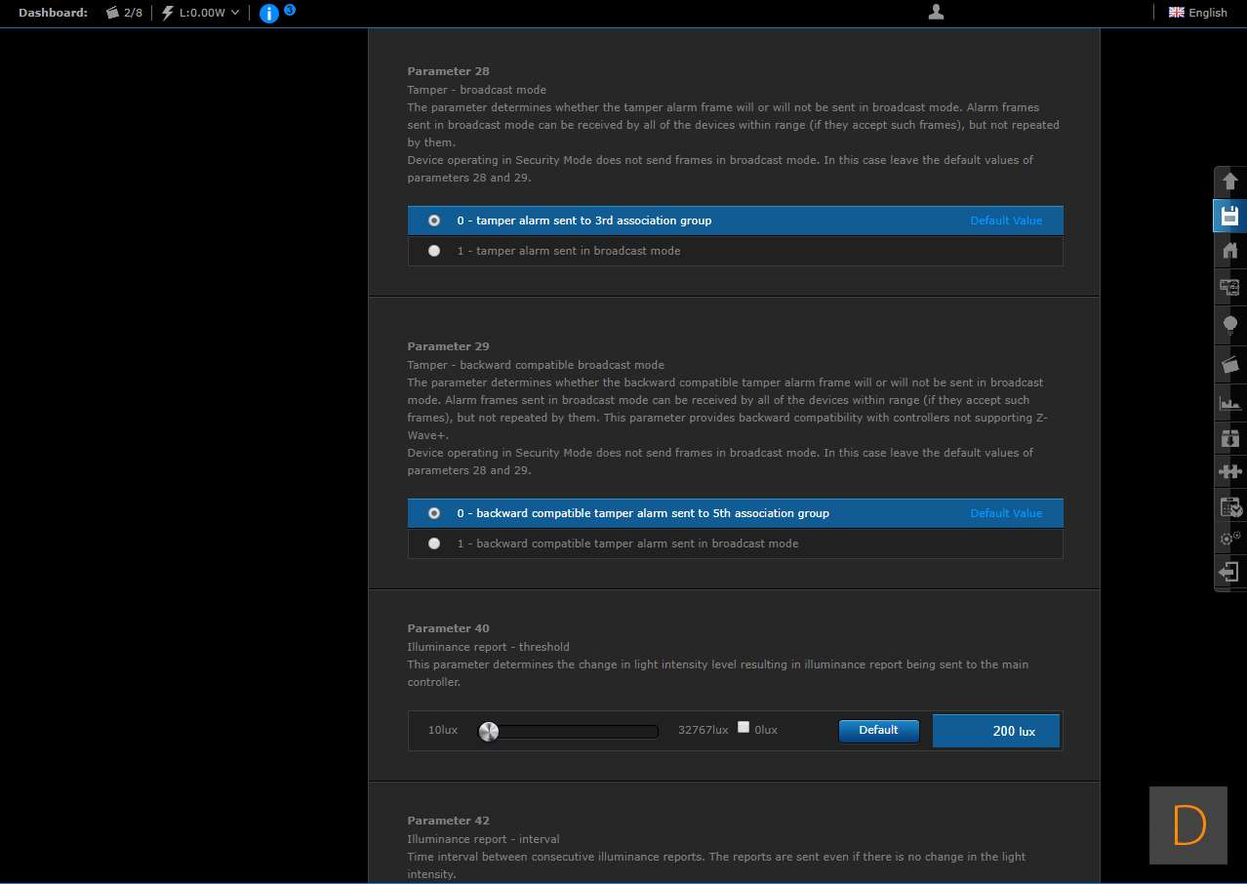Click the scroll-to-top arrow icon
The width and height of the screenshot is (1247, 884).
(x=1229, y=181)
